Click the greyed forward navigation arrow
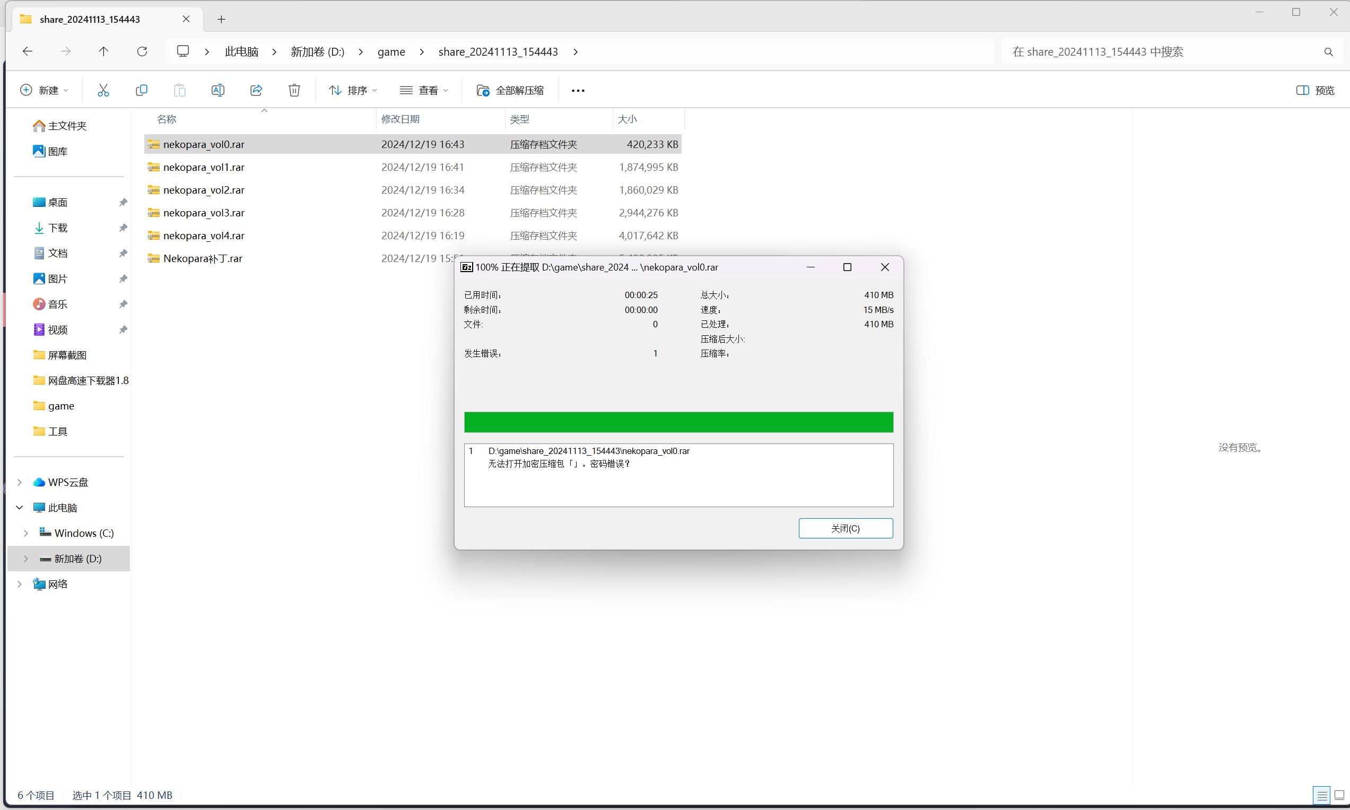Screen dimensions: 1350x810 click(65, 51)
